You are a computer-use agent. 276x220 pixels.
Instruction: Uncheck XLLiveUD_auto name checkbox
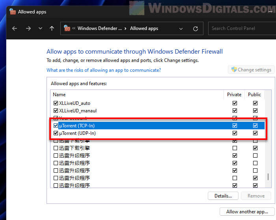56,103
